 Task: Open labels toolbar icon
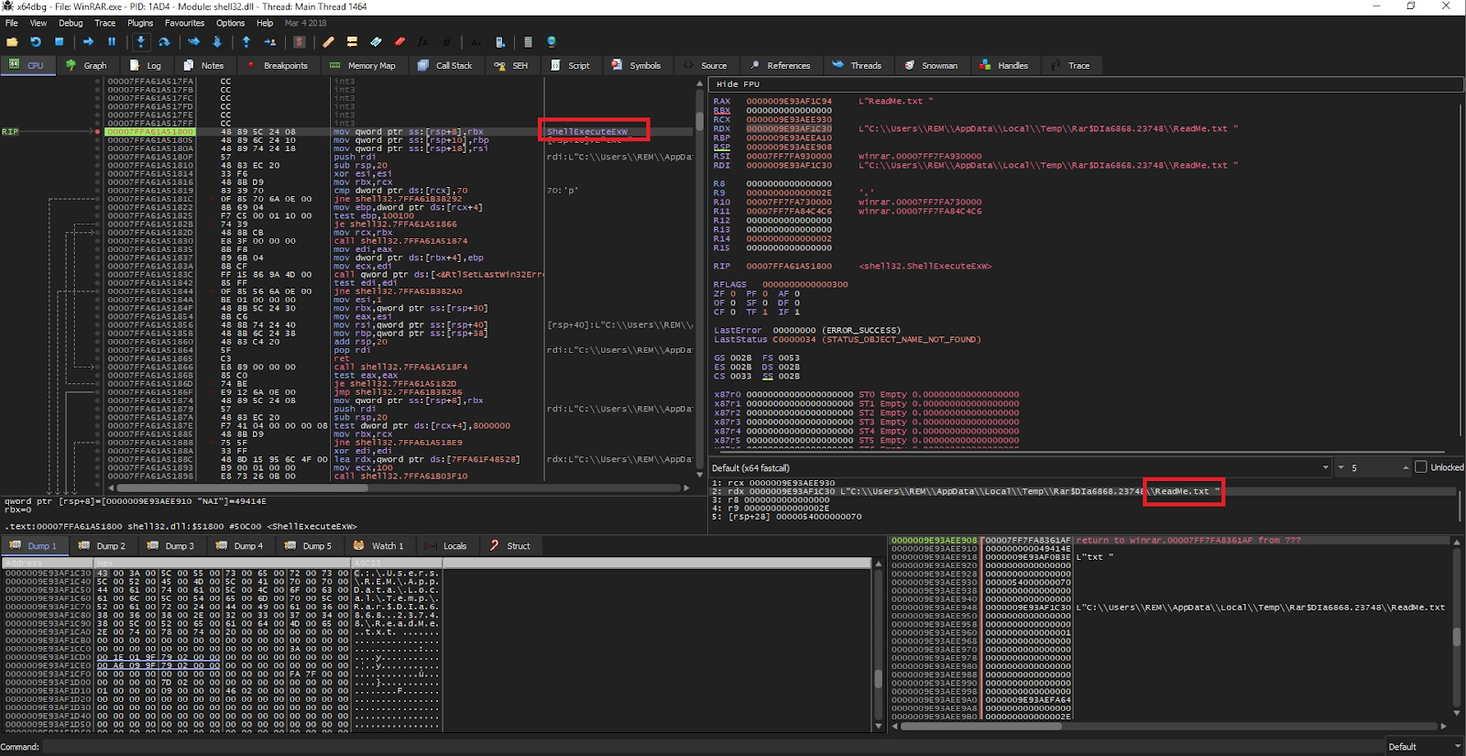(x=376, y=42)
